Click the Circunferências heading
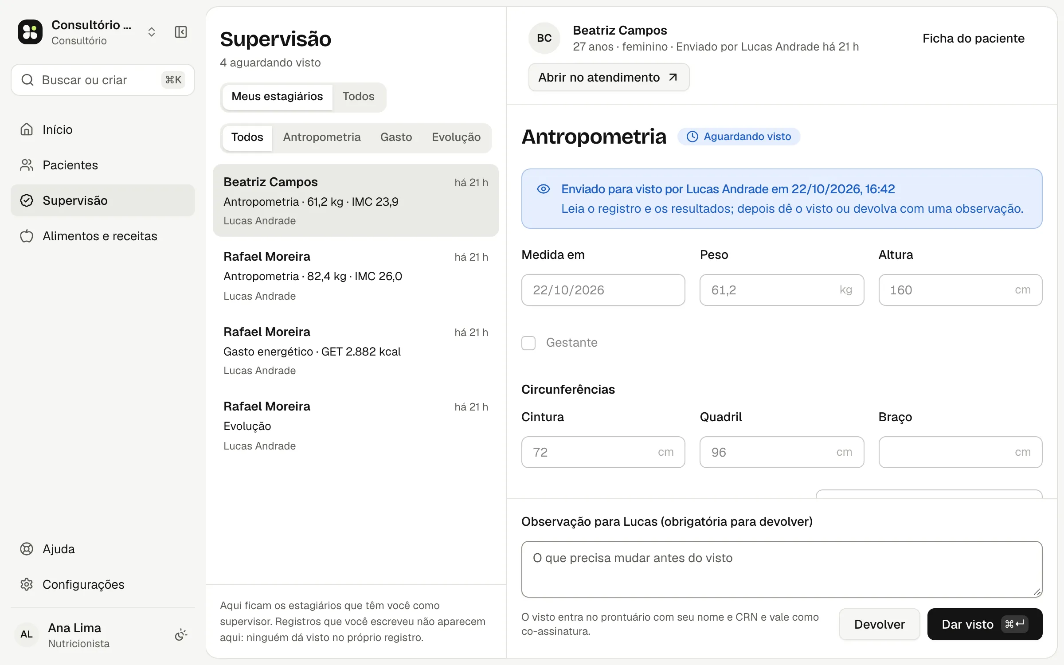This screenshot has height=665, width=1064. tap(568, 389)
